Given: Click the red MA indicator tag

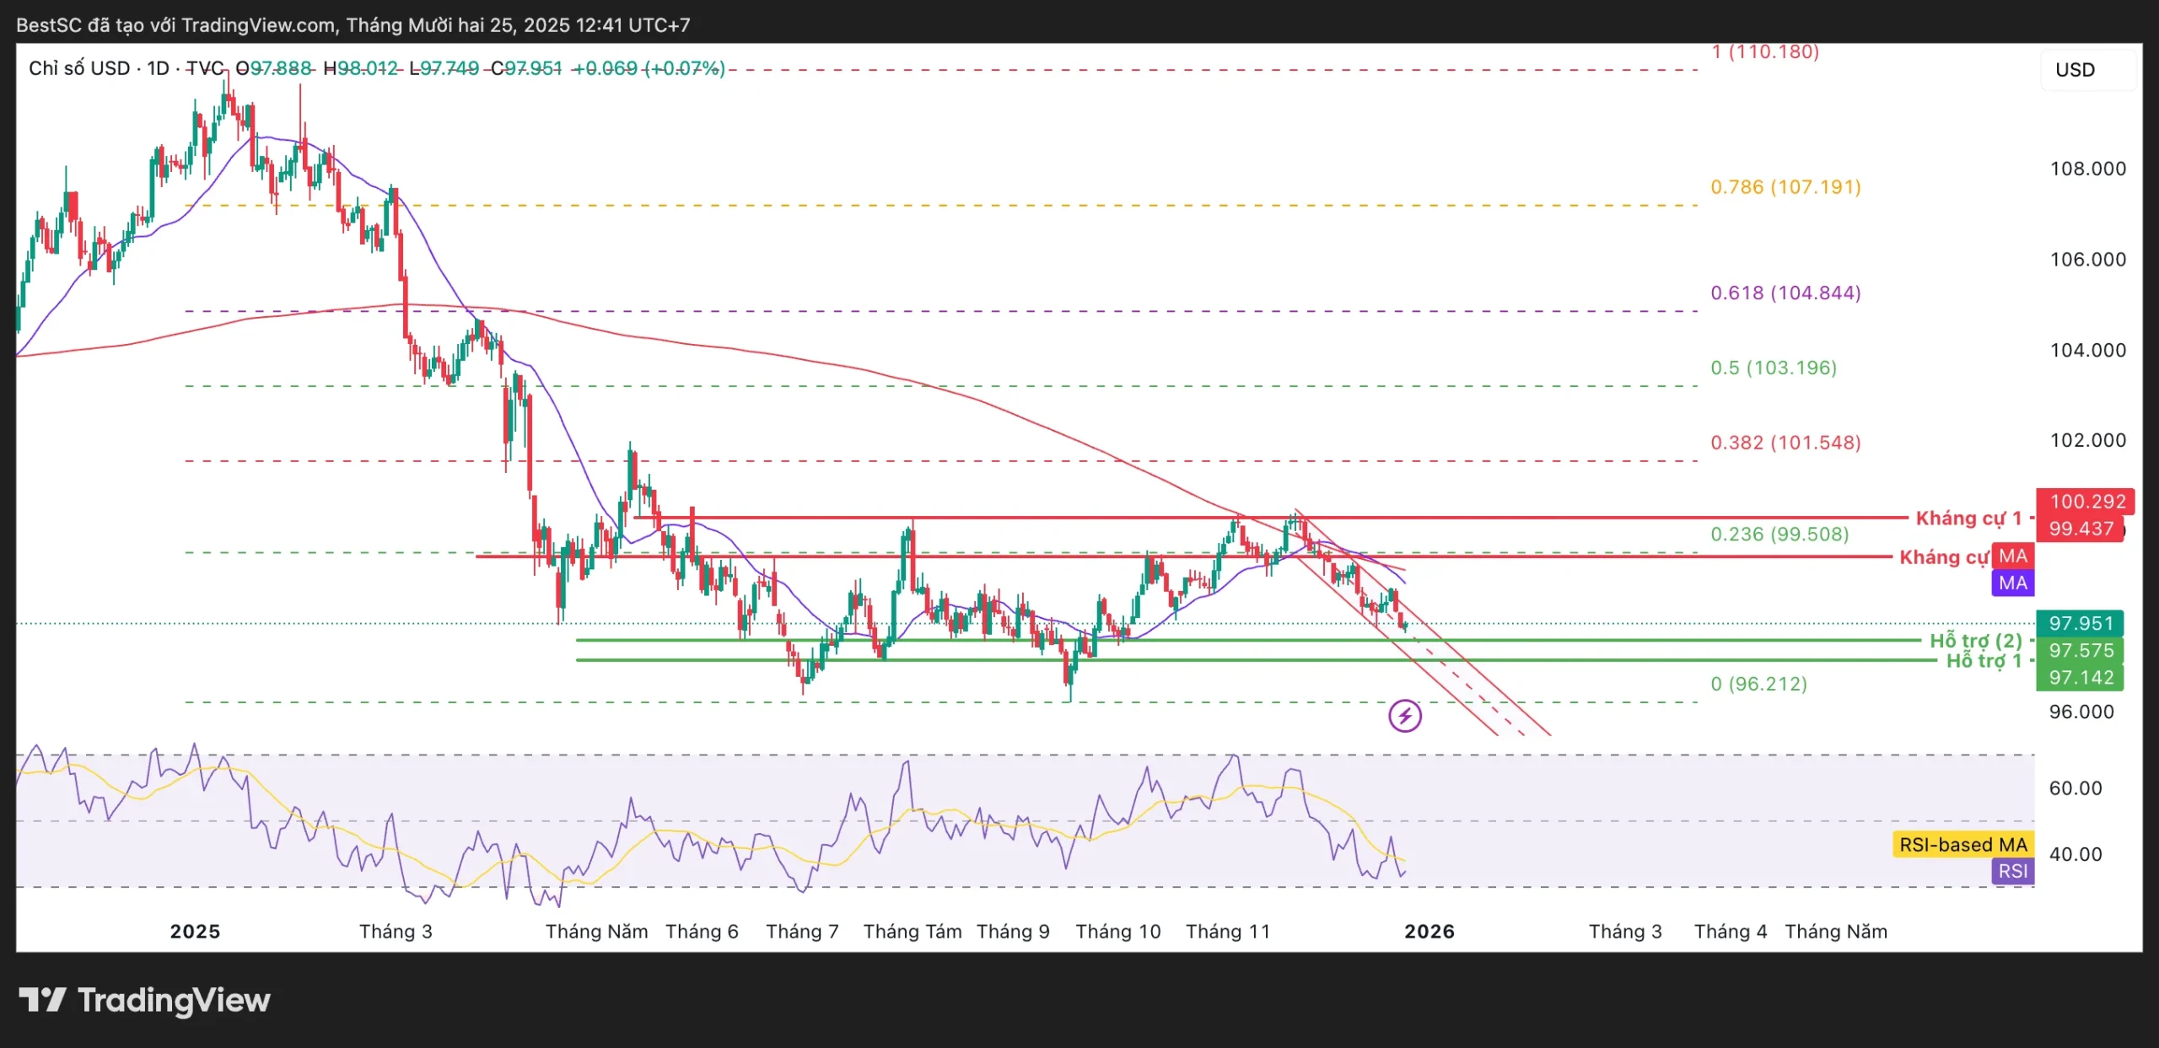Looking at the screenshot, I should (x=2012, y=556).
